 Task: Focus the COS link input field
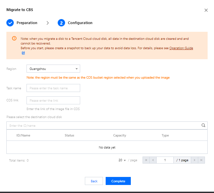click(x=53, y=100)
